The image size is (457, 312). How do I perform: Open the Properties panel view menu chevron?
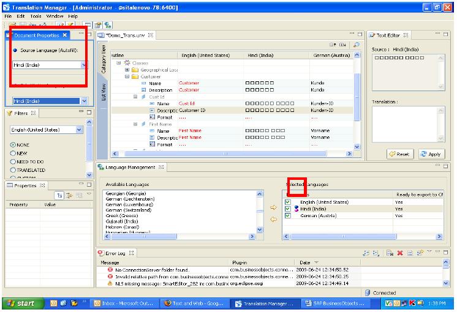pos(89,194)
